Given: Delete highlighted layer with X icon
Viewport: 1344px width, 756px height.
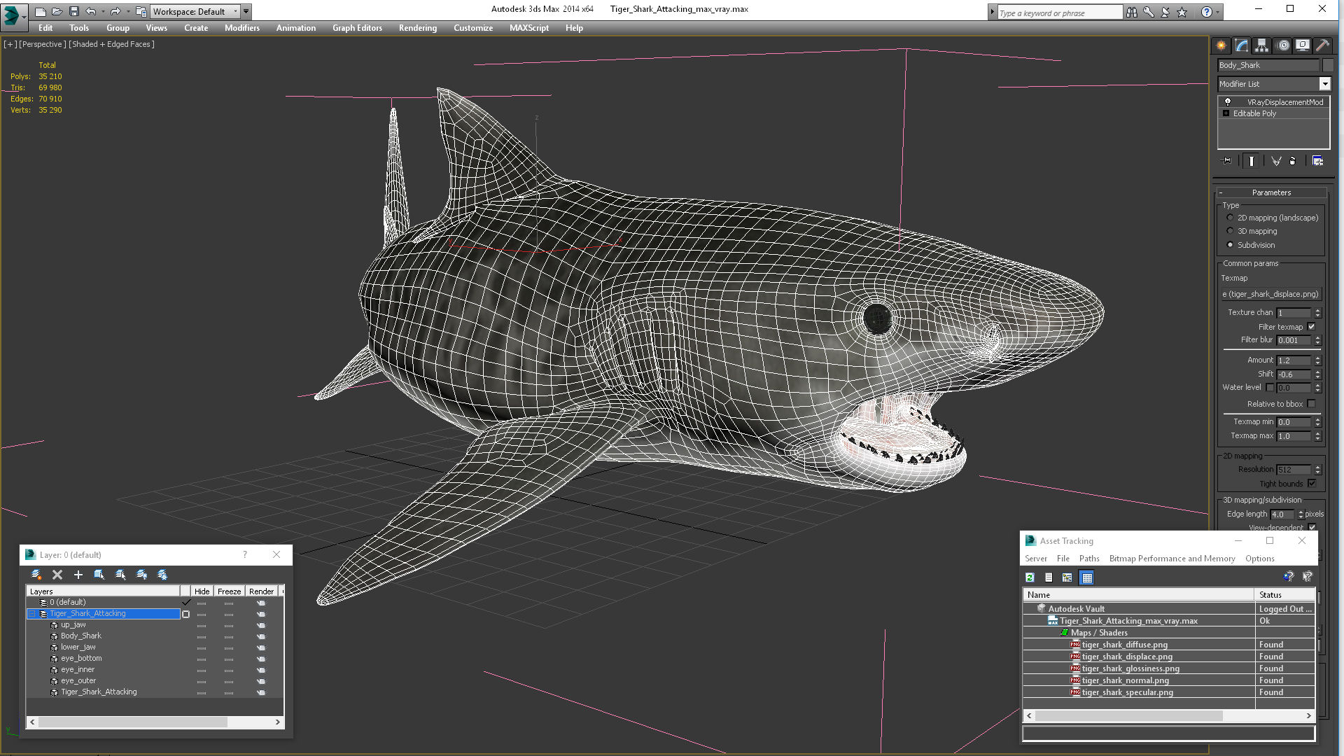Looking at the screenshot, I should pyautogui.click(x=57, y=575).
